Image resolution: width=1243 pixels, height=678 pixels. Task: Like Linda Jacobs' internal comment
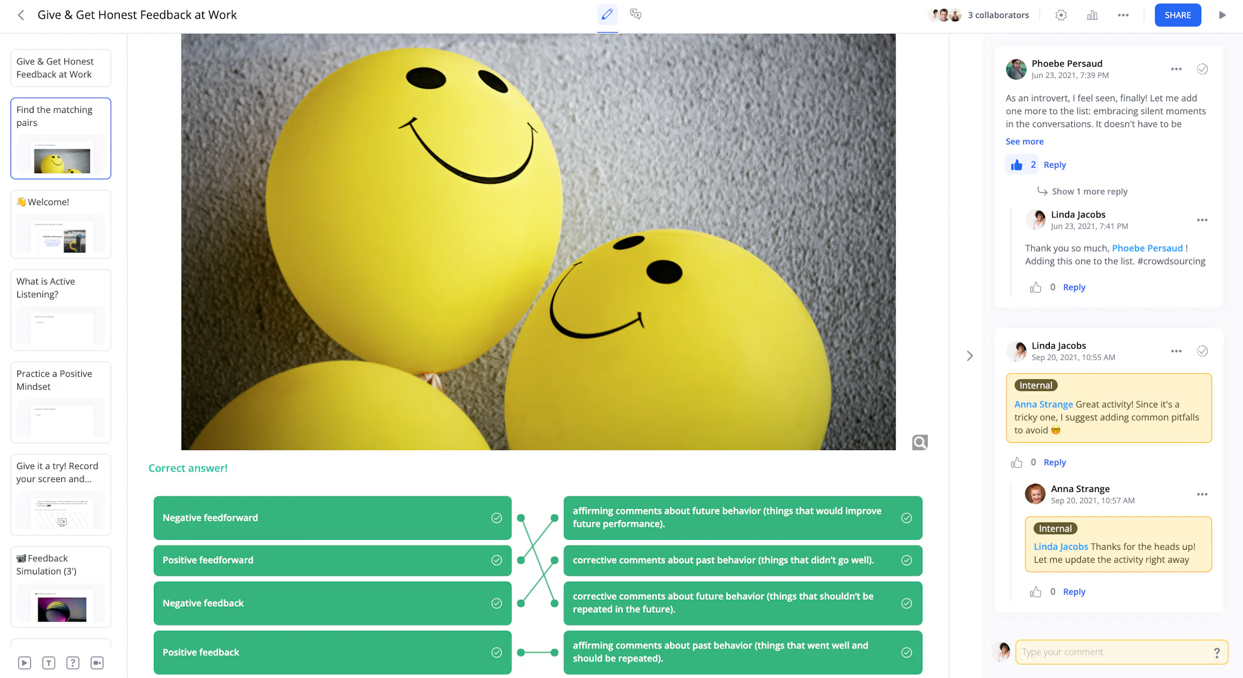pyautogui.click(x=1016, y=462)
